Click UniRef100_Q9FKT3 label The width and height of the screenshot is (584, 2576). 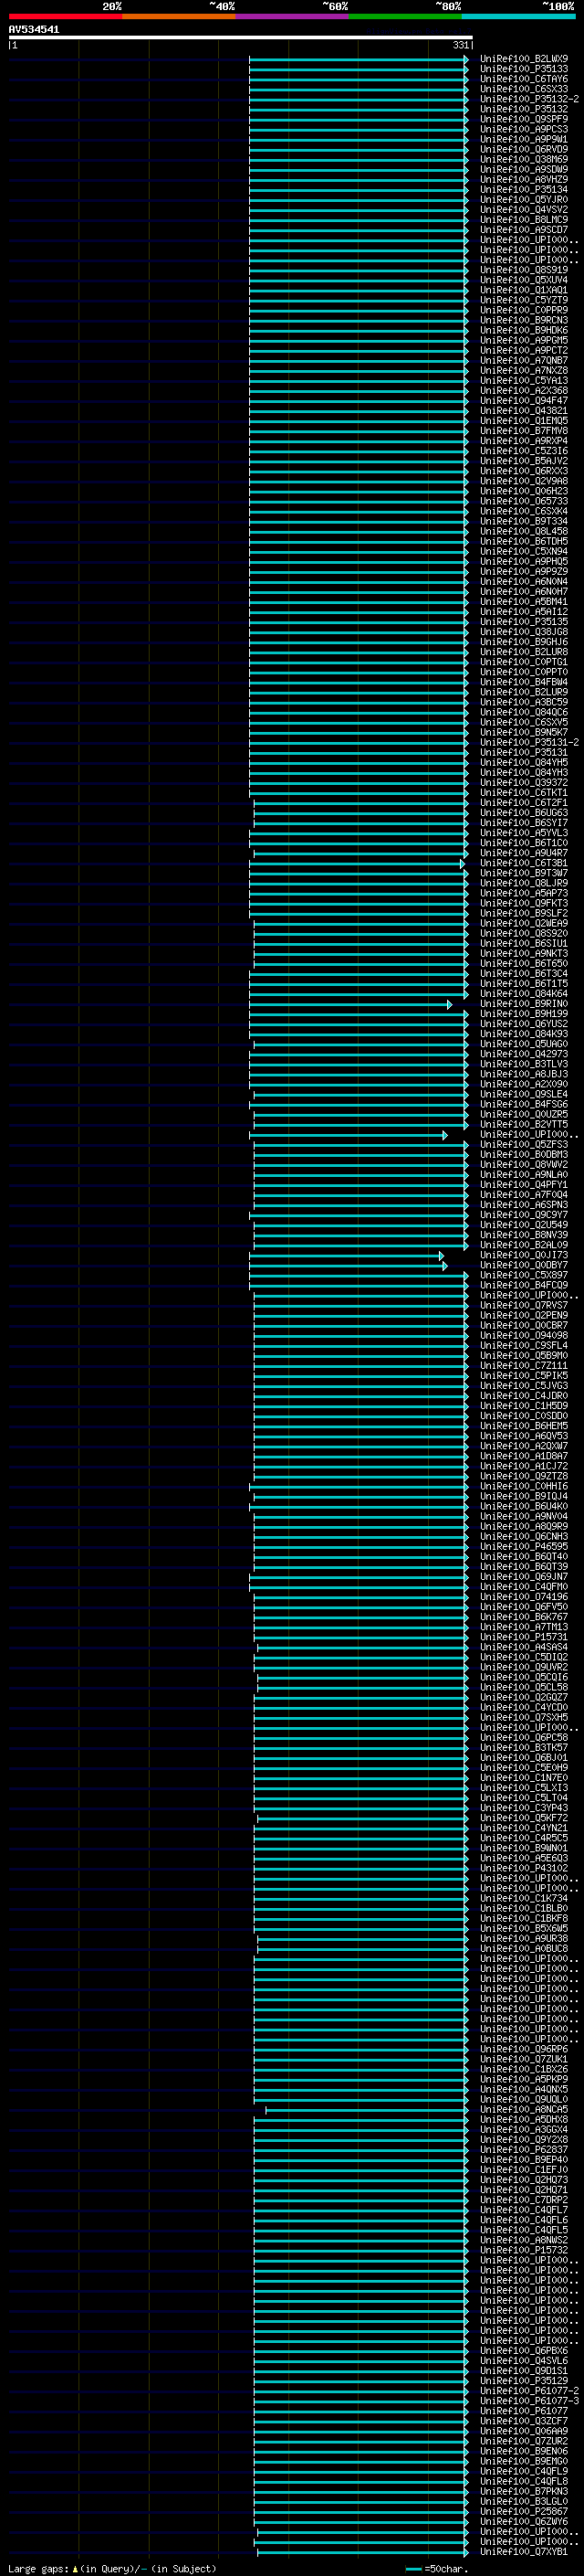[x=523, y=903]
